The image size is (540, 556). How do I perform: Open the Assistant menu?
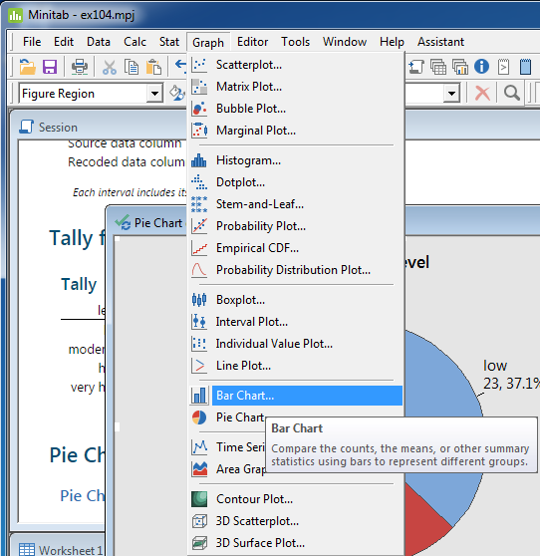coord(440,42)
